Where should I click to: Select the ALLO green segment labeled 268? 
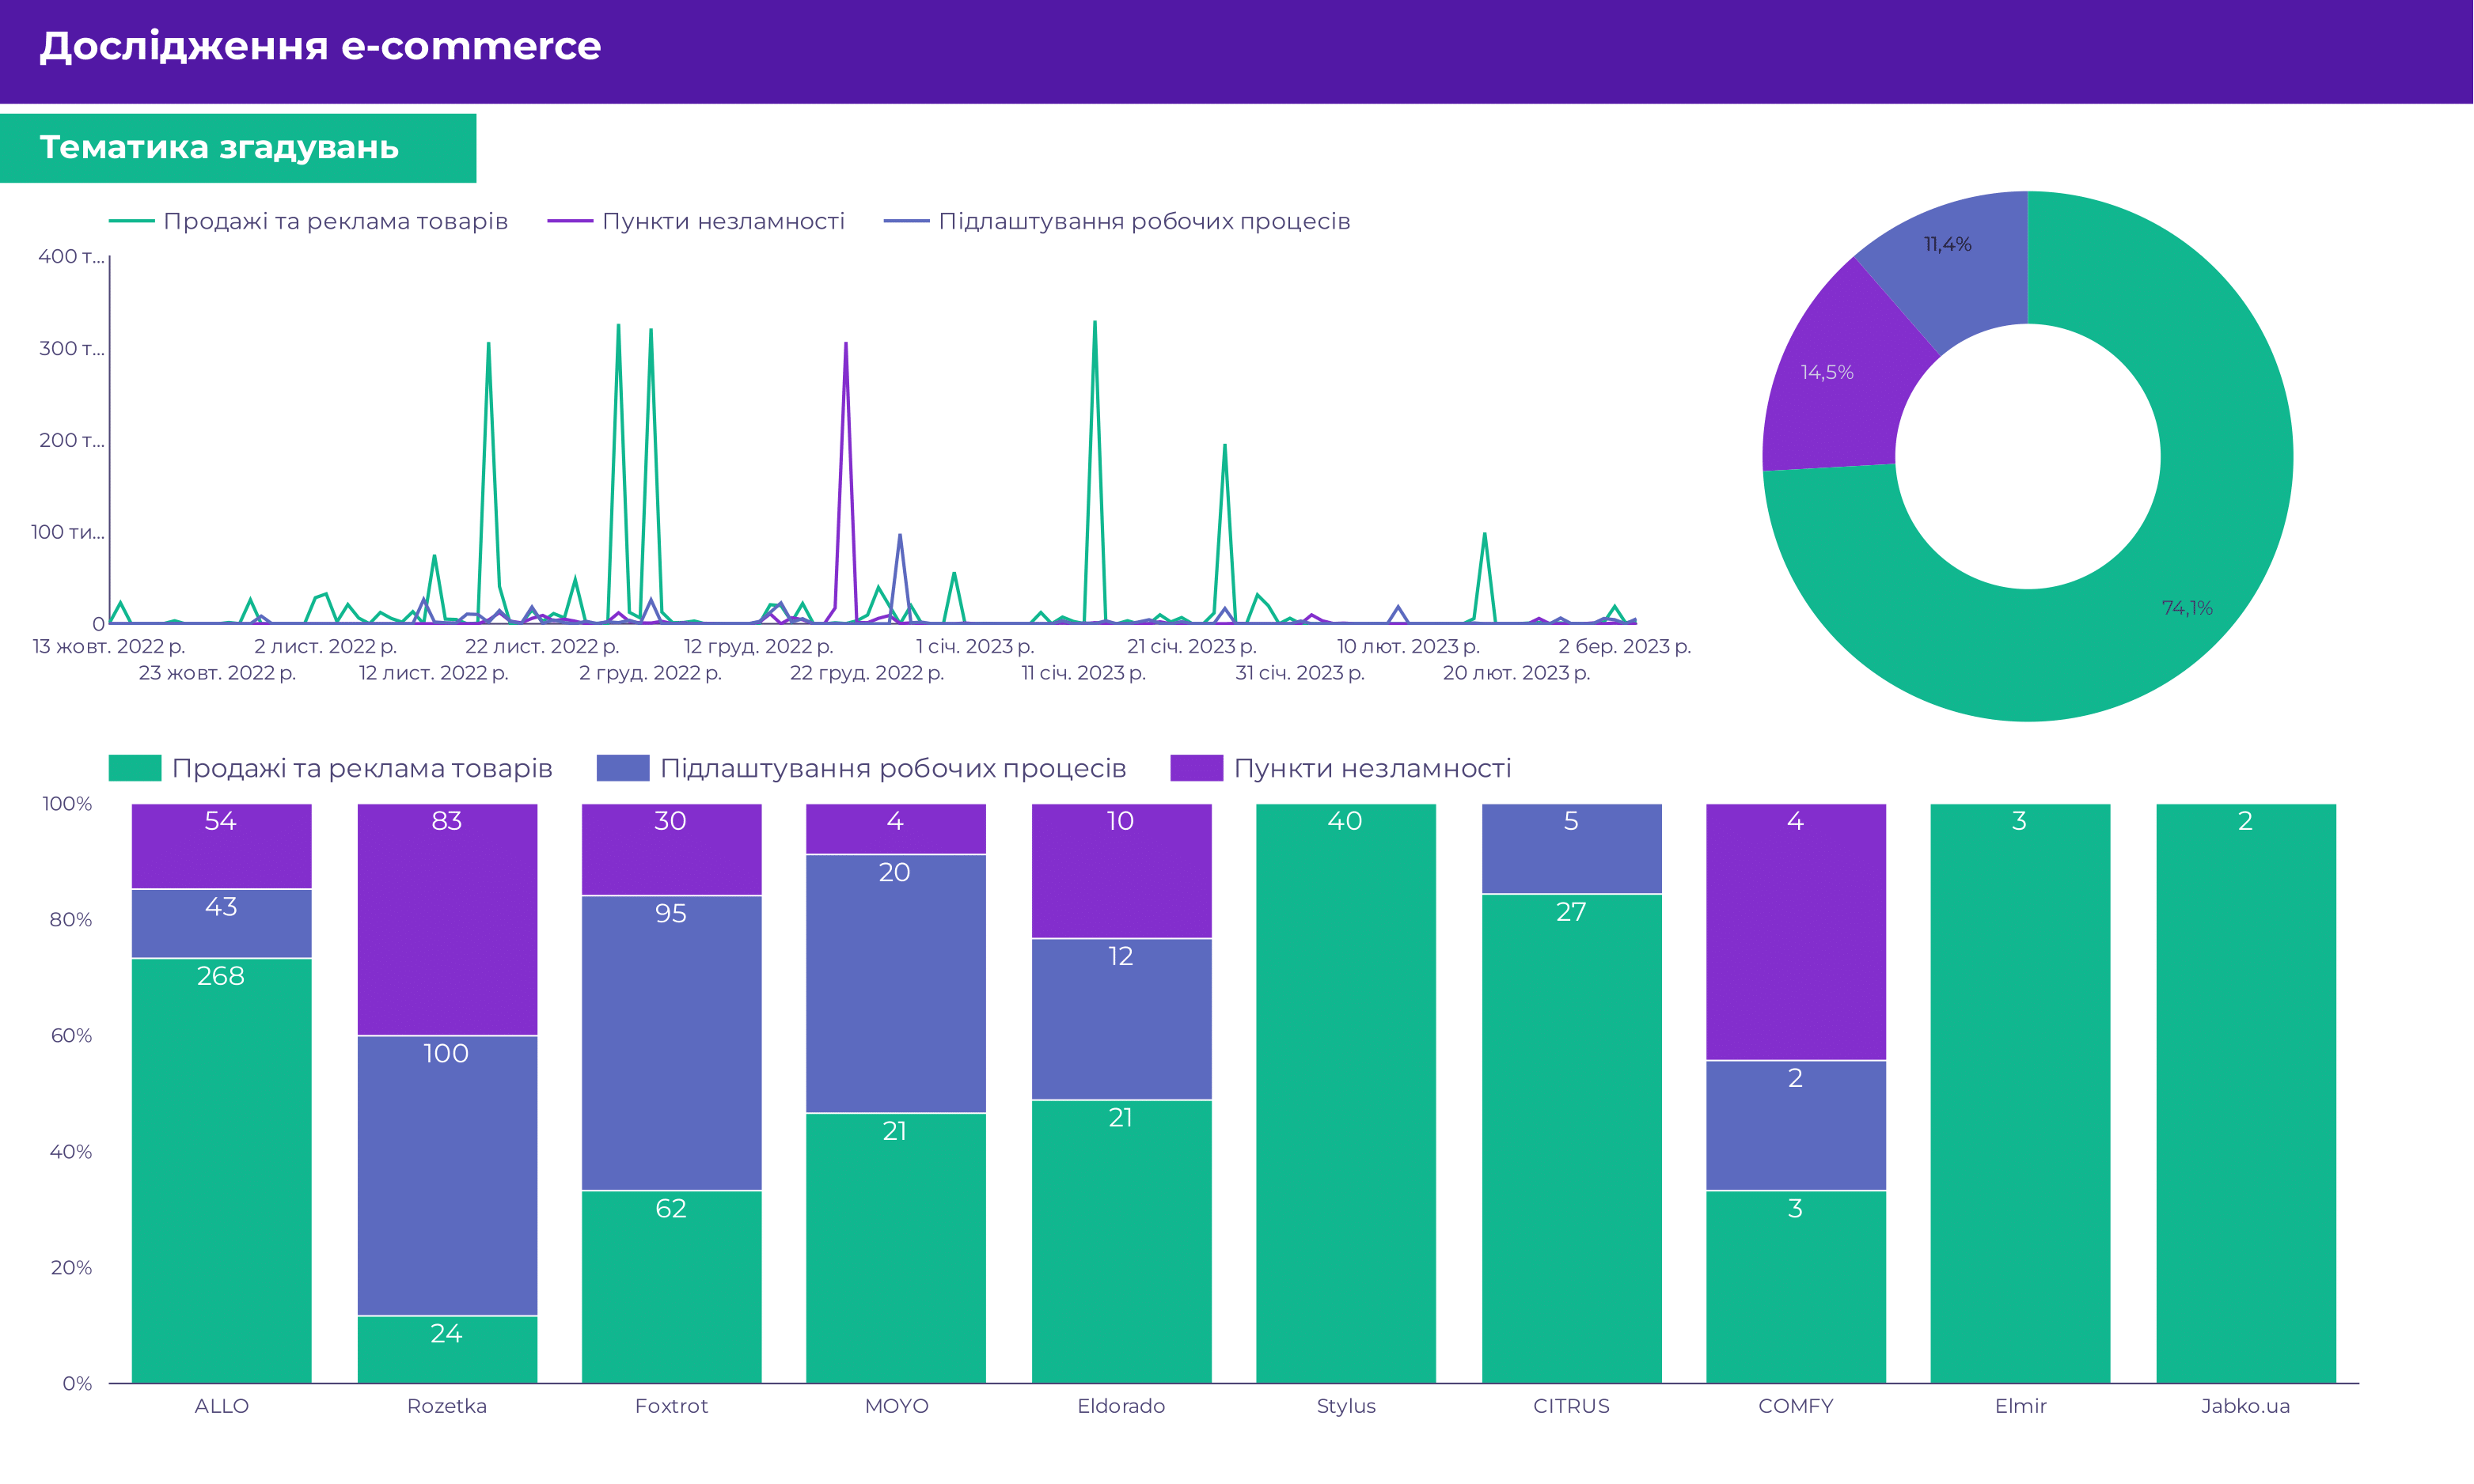point(221,1170)
